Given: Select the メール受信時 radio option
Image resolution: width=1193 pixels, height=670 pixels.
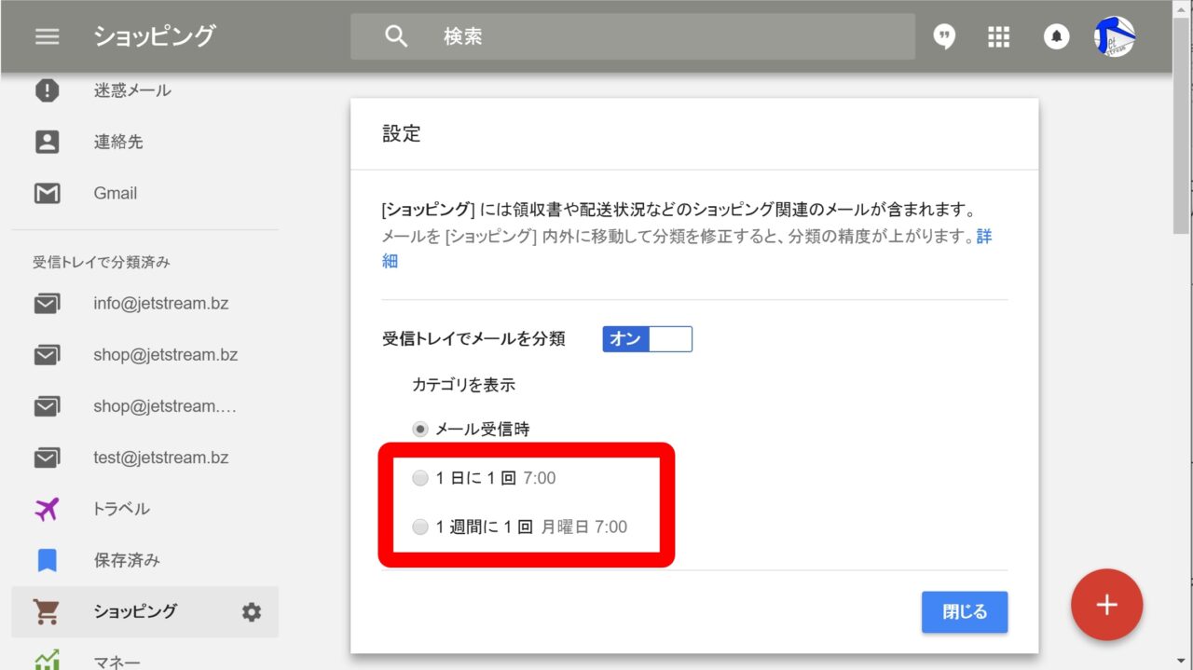Looking at the screenshot, I should 420,430.
